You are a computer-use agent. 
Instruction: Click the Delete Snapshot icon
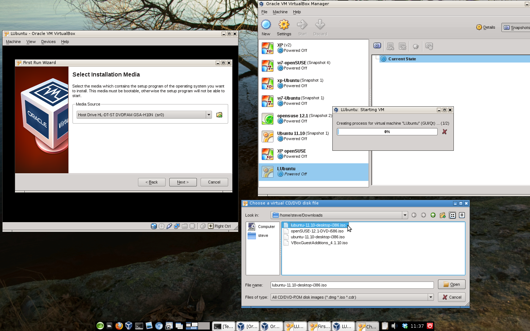(403, 46)
